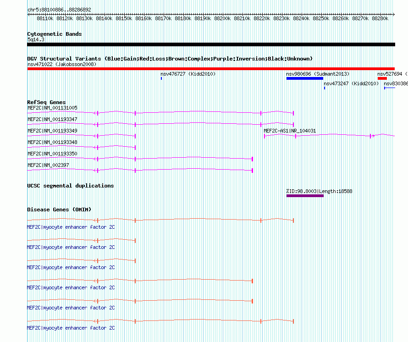
Task: Click the MEF2C|NM_002397 transcript label
Action: pos(48,165)
